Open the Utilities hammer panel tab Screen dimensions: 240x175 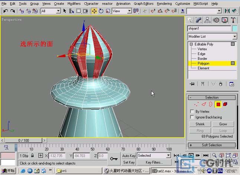point(233,20)
